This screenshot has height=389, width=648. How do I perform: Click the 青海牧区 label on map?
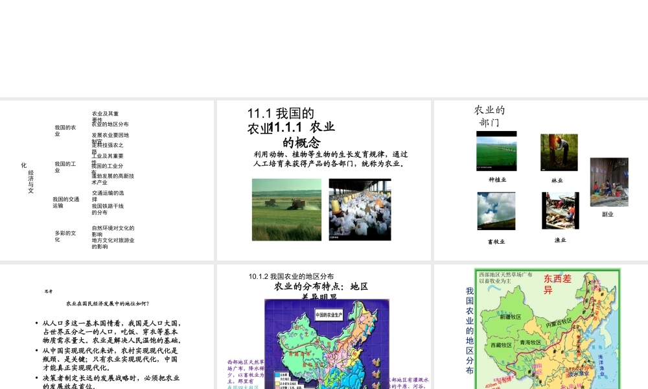click(x=530, y=342)
